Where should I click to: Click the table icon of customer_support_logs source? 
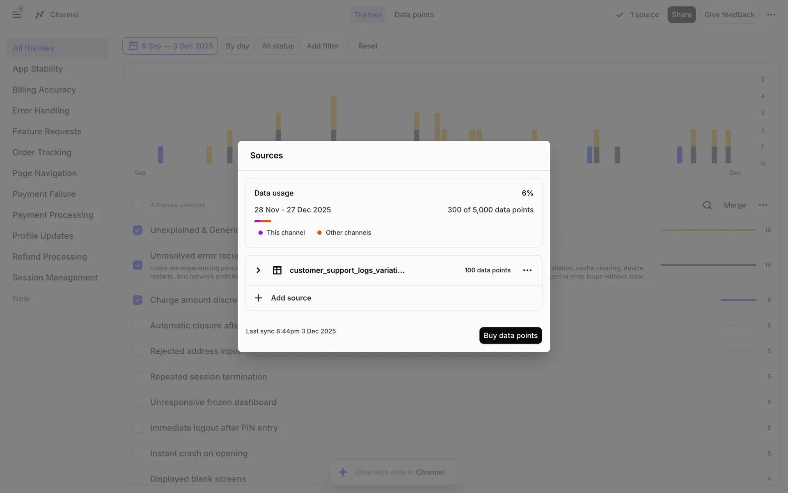tap(277, 270)
